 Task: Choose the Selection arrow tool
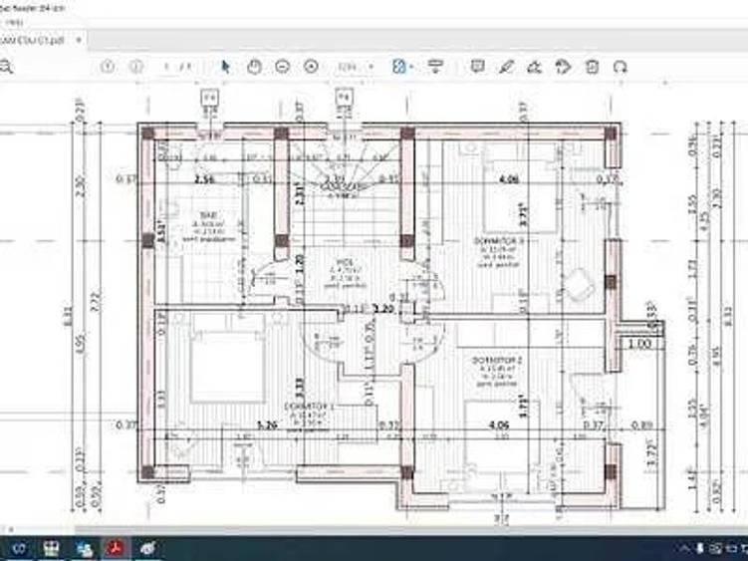pos(225,67)
